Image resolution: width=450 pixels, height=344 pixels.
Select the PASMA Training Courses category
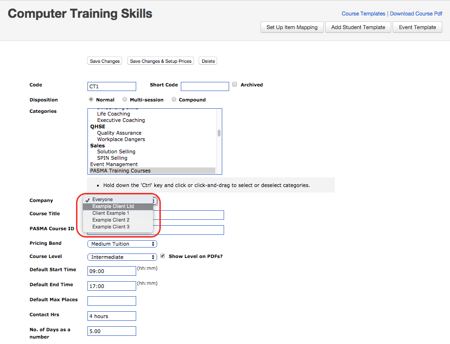[152, 171]
